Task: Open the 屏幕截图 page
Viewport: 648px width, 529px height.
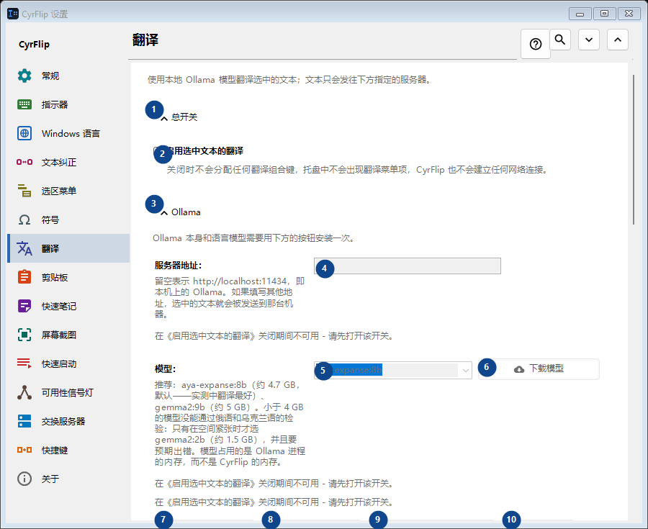Action: [68, 335]
